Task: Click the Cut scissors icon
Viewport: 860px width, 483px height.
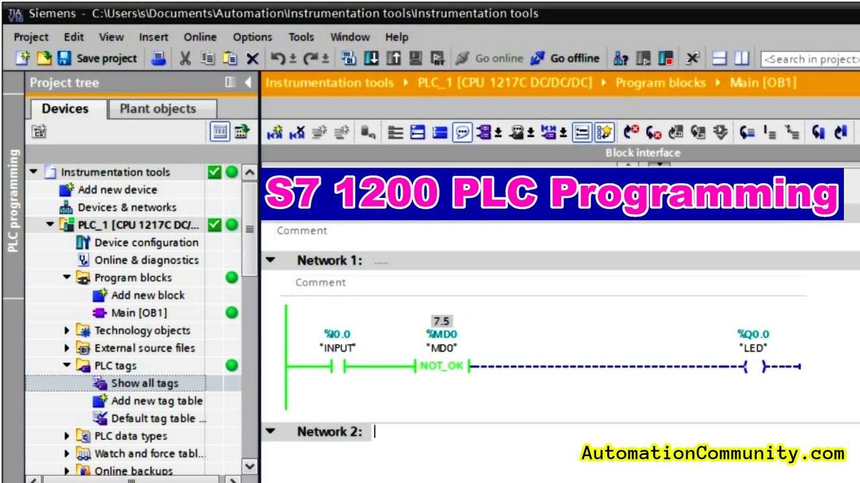Action: pyautogui.click(x=185, y=58)
